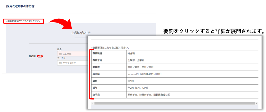
Task: Click the horizontal scrollbar track under the table
Action: (175, 103)
